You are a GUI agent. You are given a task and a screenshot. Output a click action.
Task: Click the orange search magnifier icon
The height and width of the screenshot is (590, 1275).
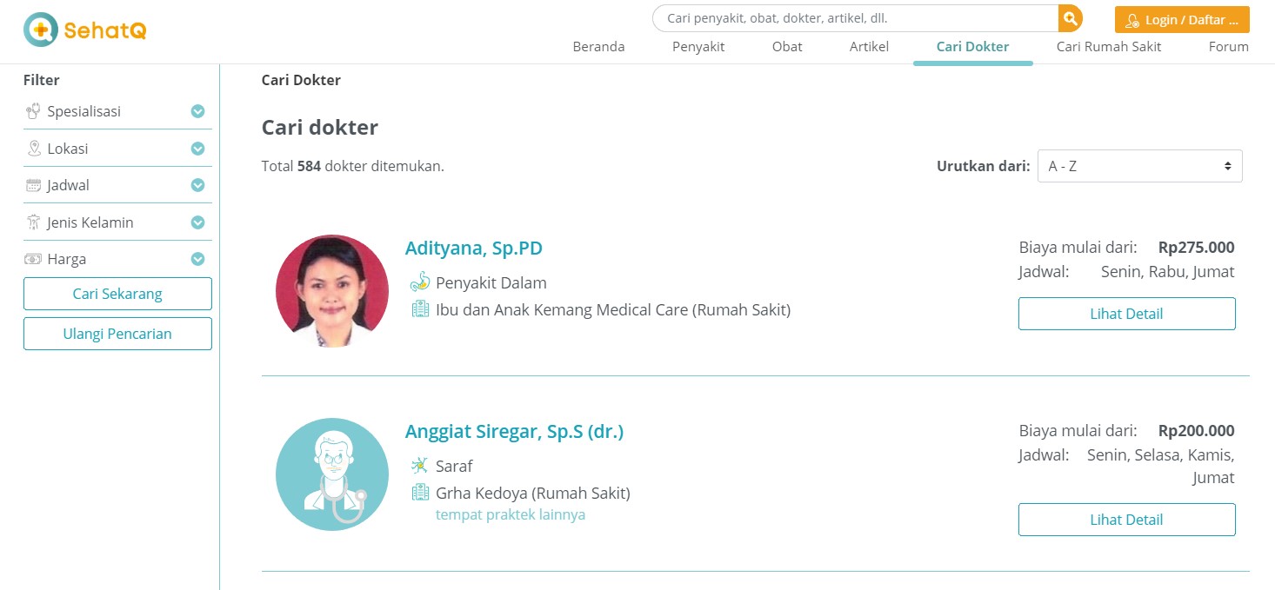(1070, 18)
